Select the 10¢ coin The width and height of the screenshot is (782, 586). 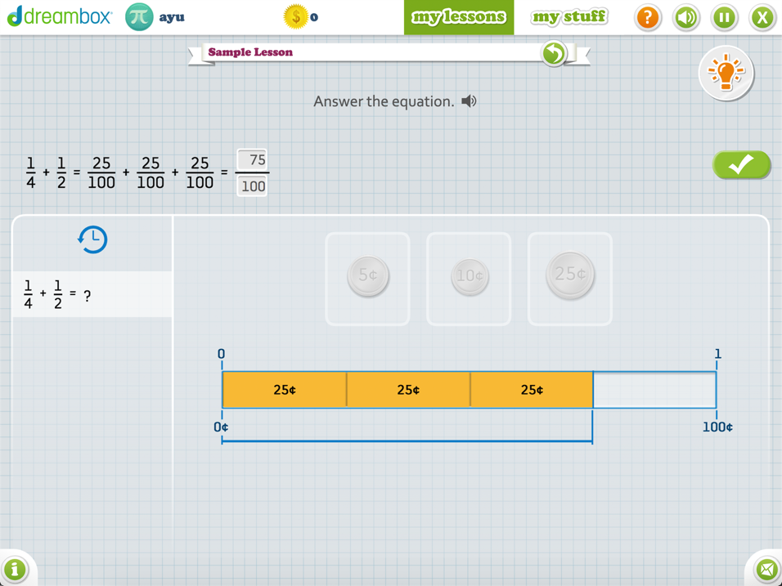coord(469,276)
